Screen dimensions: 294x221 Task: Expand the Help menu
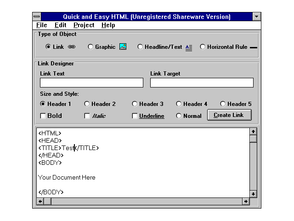pyautogui.click(x=108, y=25)
